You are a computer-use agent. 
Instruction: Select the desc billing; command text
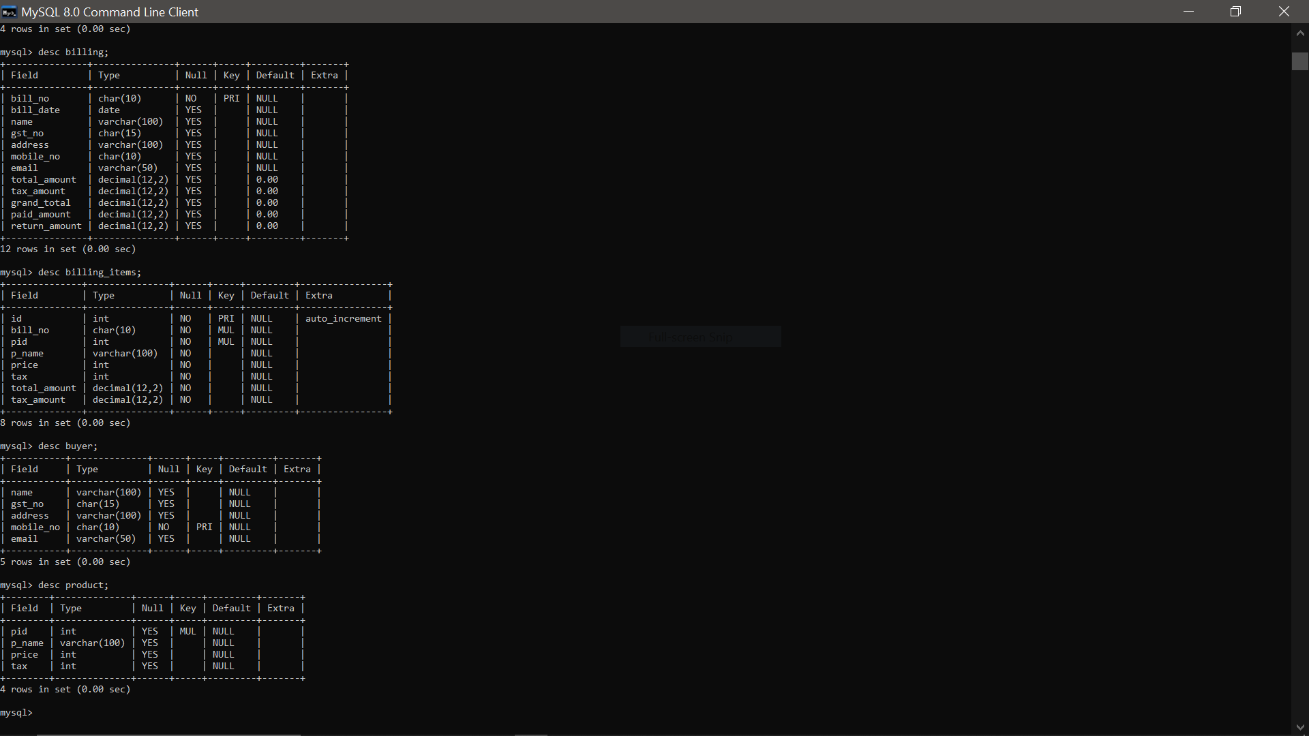pos(72,52)
